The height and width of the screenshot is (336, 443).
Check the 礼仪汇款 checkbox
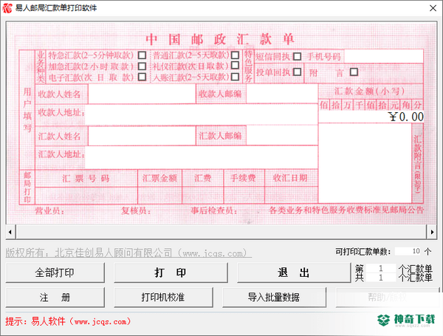pyautogui.click(x=235, y=65)
